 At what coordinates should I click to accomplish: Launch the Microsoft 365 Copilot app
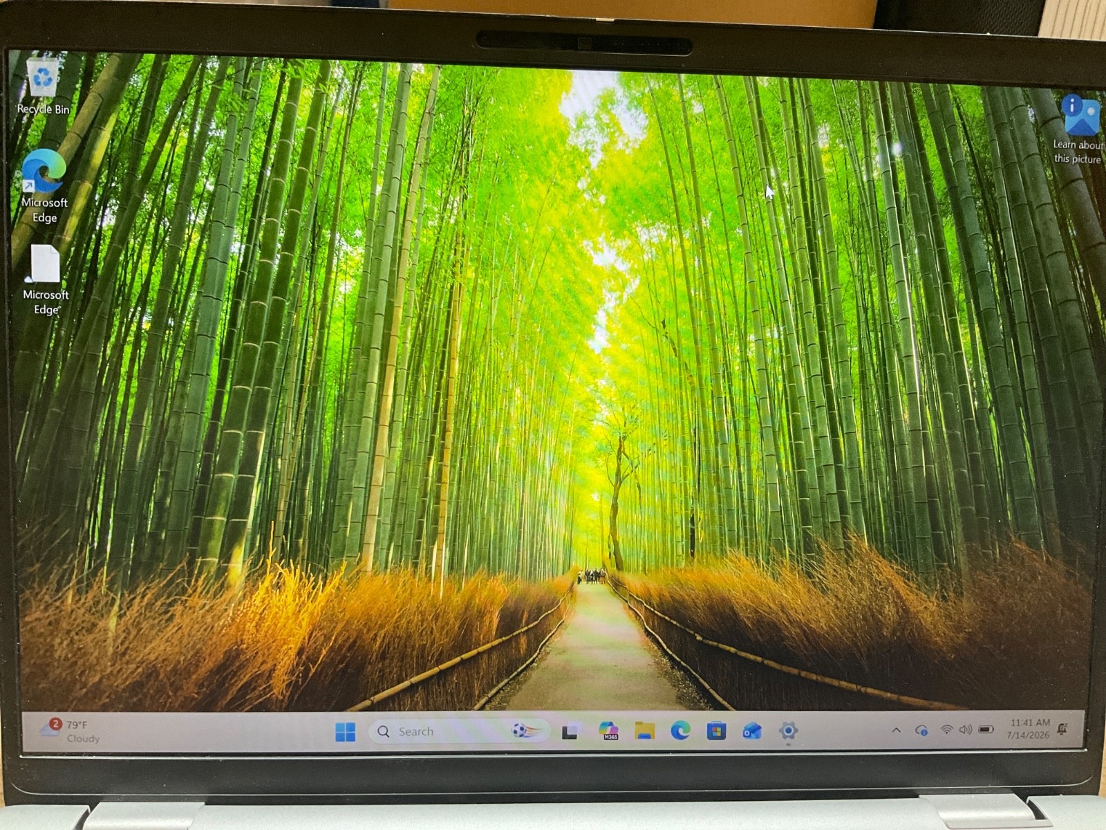609,731
